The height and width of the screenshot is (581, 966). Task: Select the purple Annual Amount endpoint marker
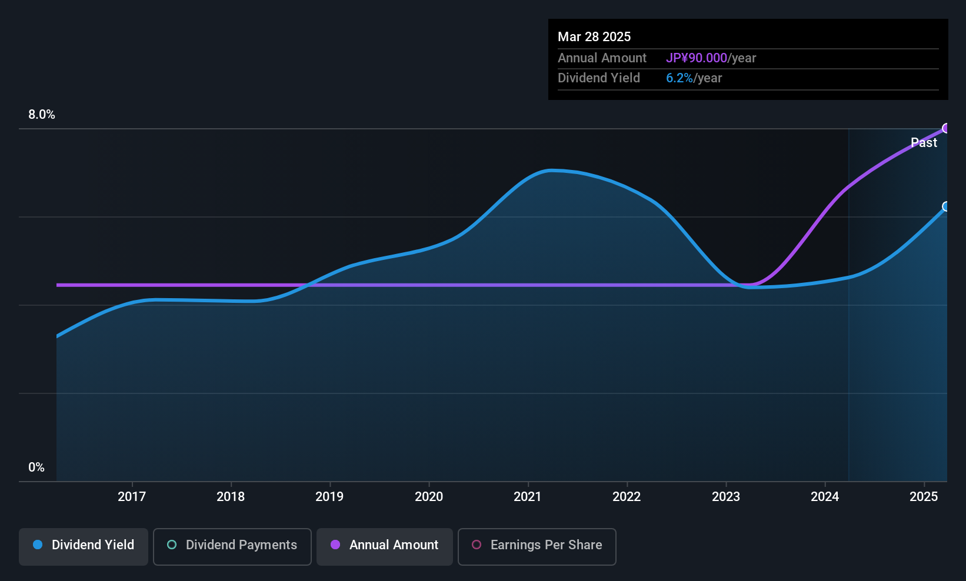[x=946, y=128]
